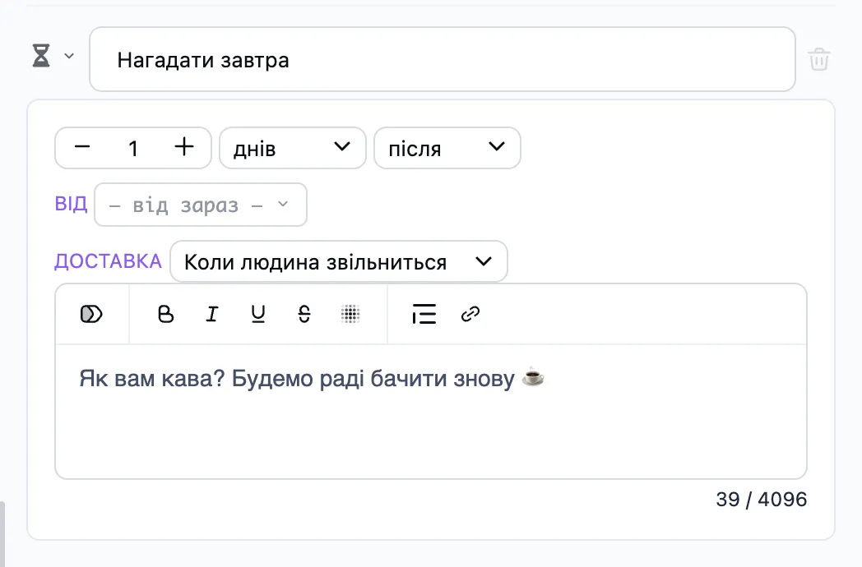Open the 'після' before/after dropdown
862x567 pixels.
[447, 149]
